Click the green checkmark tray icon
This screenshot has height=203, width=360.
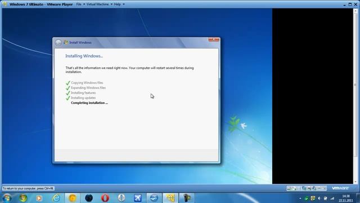(306, 198)
